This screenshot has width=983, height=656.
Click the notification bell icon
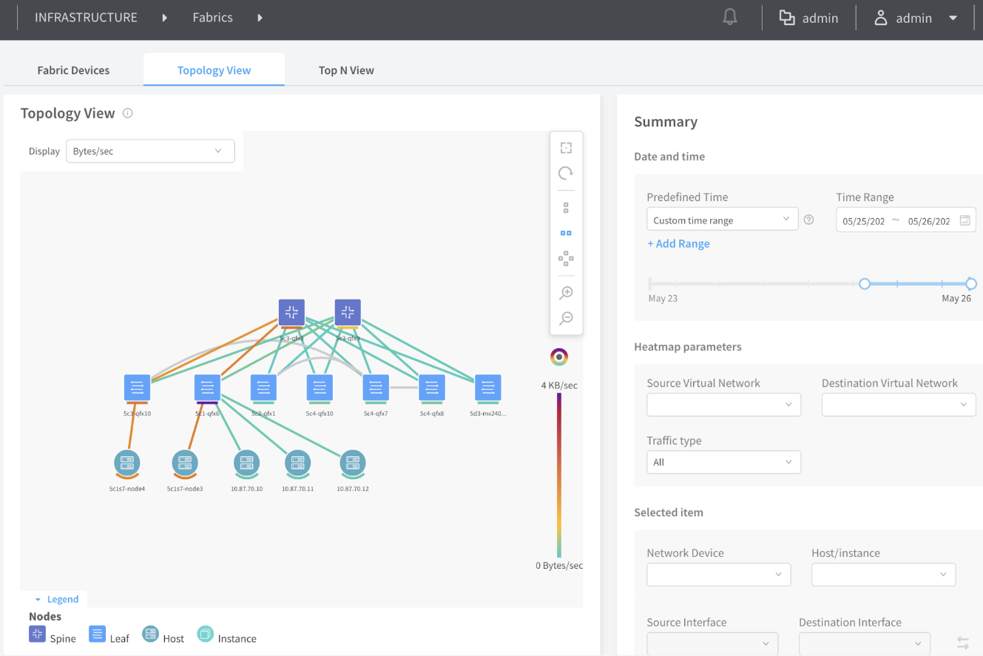730,18
